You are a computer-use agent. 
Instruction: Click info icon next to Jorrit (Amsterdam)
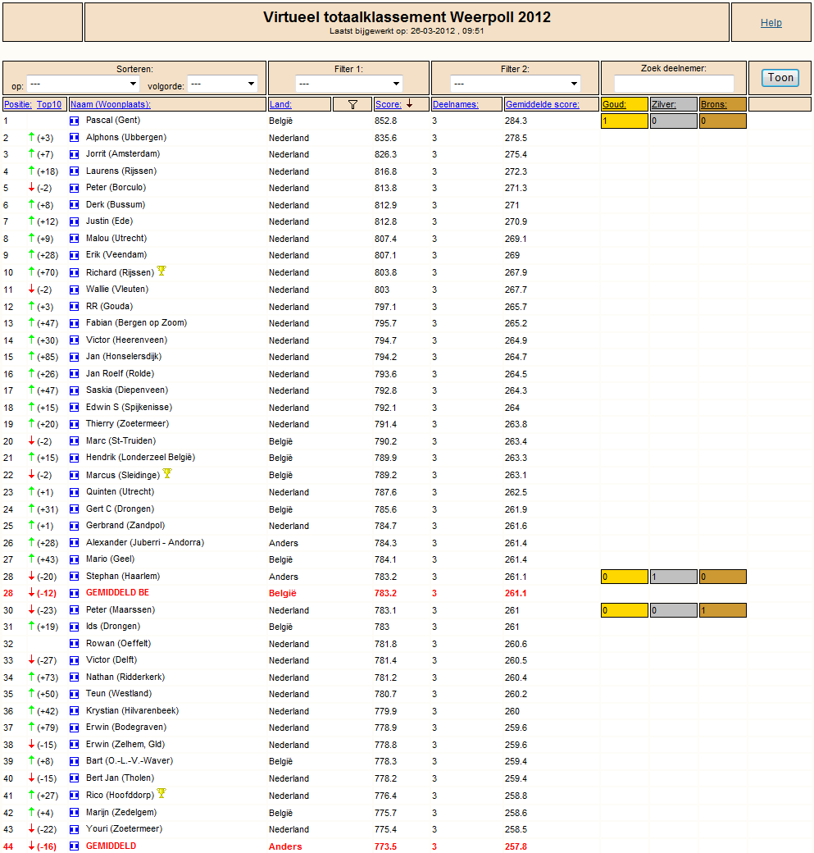[74, 154]
